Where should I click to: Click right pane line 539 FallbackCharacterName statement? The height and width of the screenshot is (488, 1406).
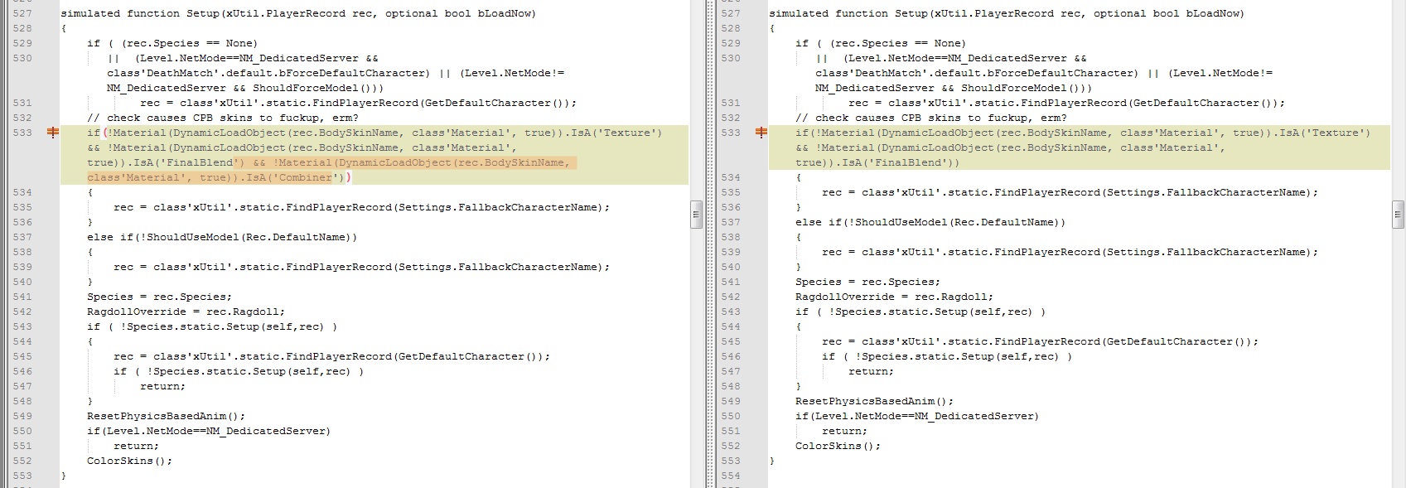point(1070,252)
